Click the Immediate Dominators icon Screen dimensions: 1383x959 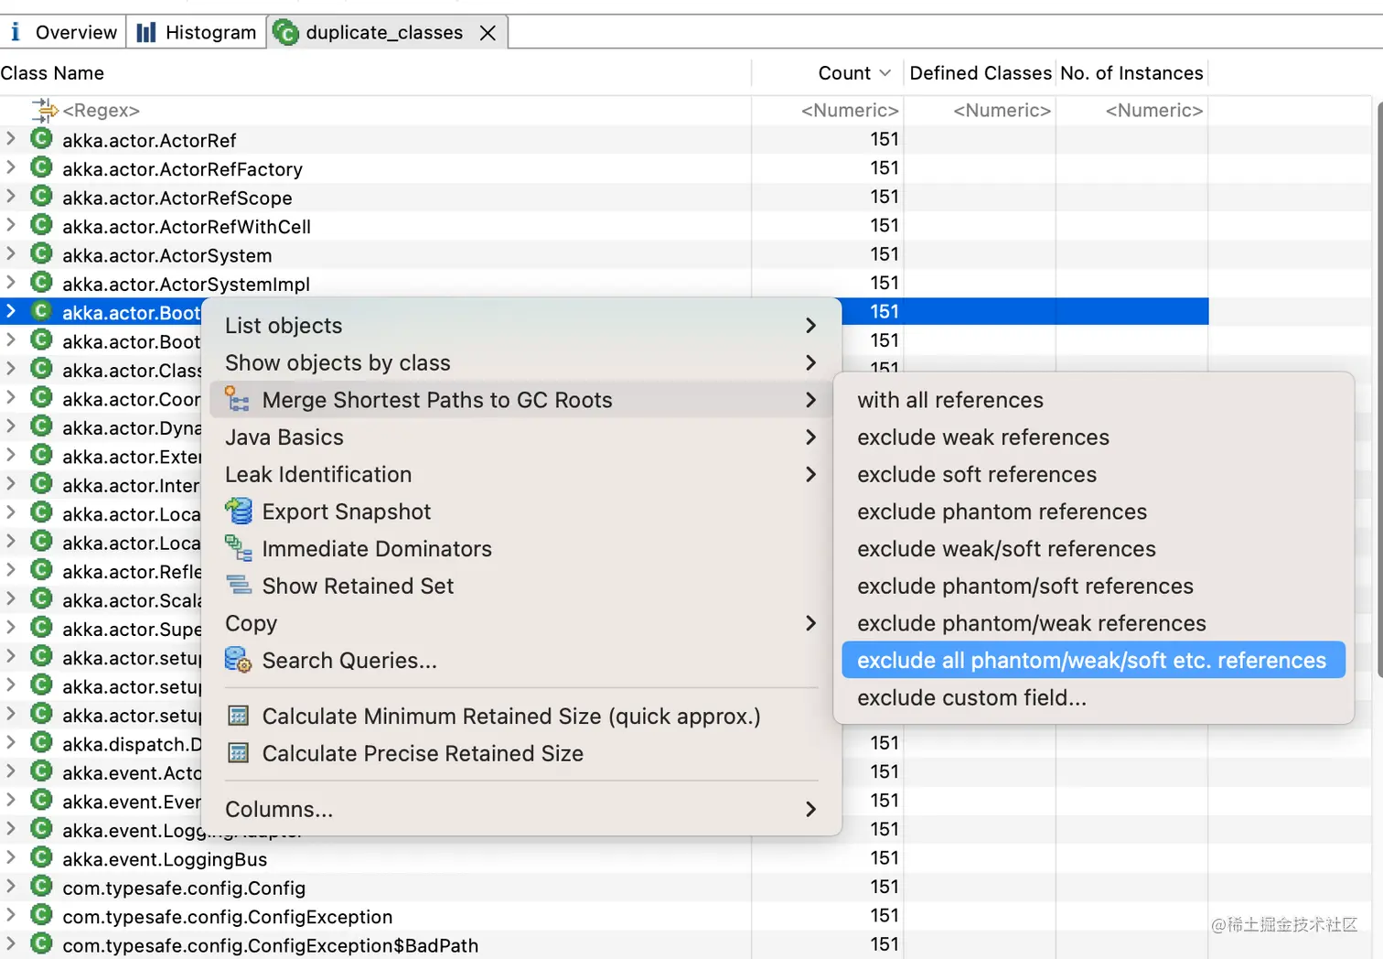(x=239, y=549)
